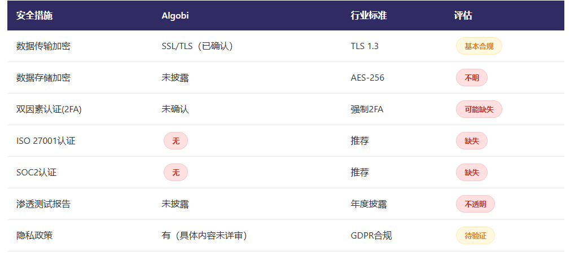Click the 渗透测试报告 row label
Image resolution: width=570 pixels, height=256 pixels.
coord(43,204)
